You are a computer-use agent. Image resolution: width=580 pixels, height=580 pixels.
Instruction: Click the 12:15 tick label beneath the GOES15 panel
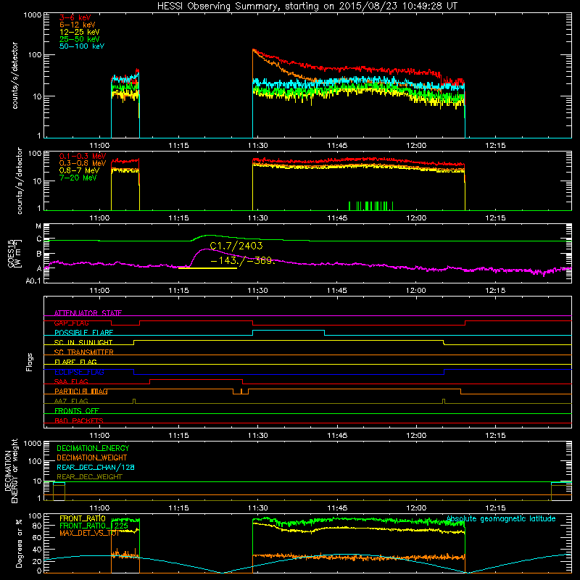click(495, 291)
